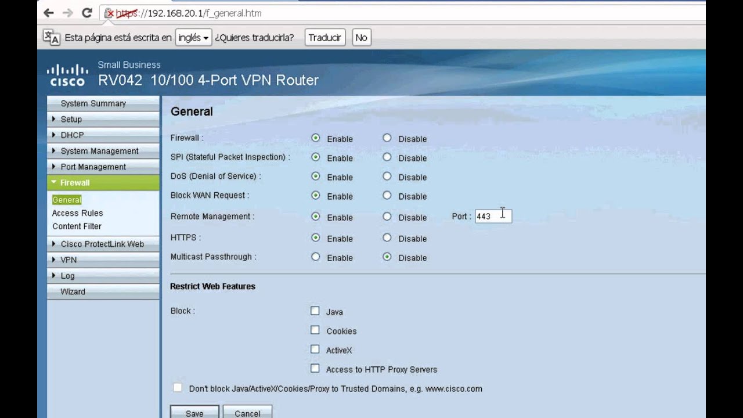The height and width of the screenshot is (418, 743).
Task: Click the Cisco logo
Action: click(x=67, y=74)
